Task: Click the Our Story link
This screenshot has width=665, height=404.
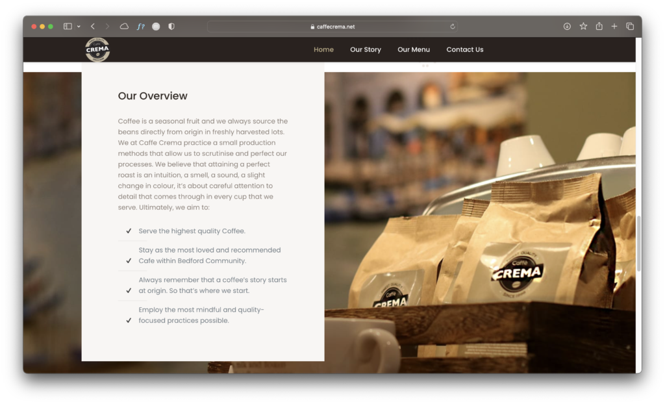Action: pos(365,49)
